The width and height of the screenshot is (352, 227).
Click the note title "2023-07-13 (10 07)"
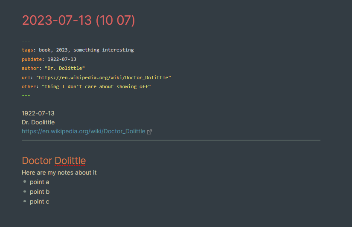coord(79,20)
